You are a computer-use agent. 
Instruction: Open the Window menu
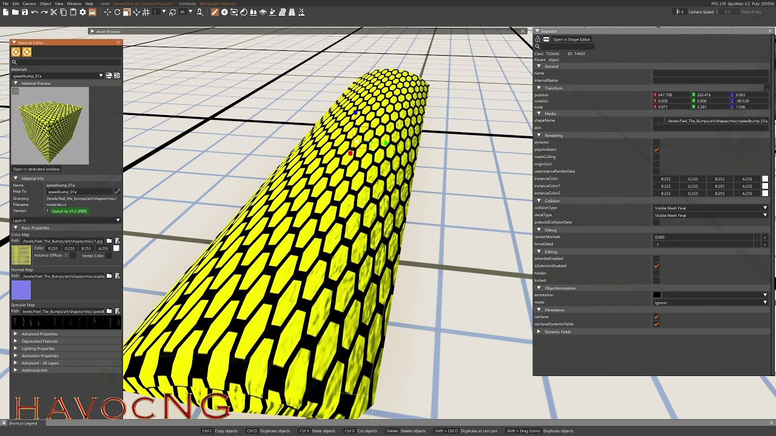[x=74, y=4]
